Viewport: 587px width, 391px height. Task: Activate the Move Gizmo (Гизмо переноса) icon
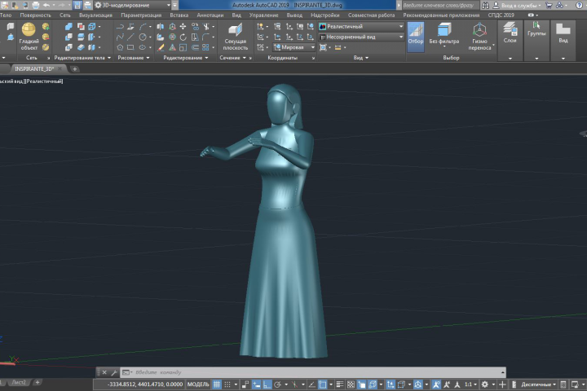(x=479, y=37)
